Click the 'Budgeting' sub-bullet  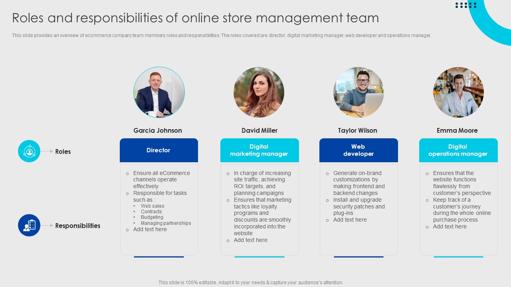pyautogui.click(x=152, y=217)
